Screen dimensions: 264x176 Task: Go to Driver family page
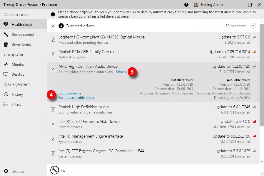click(x=24, y=45)
